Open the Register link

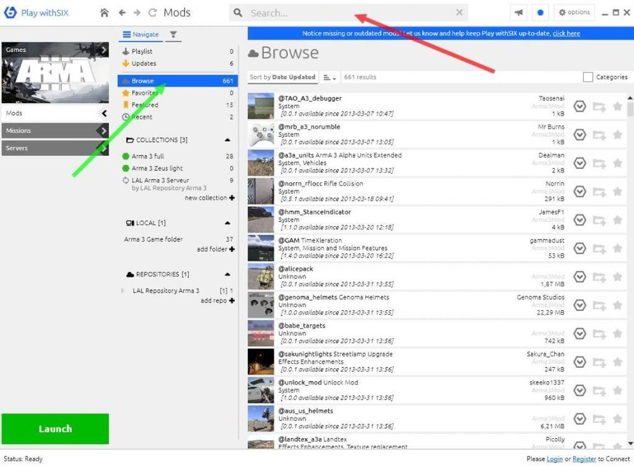tap(585, 459)
